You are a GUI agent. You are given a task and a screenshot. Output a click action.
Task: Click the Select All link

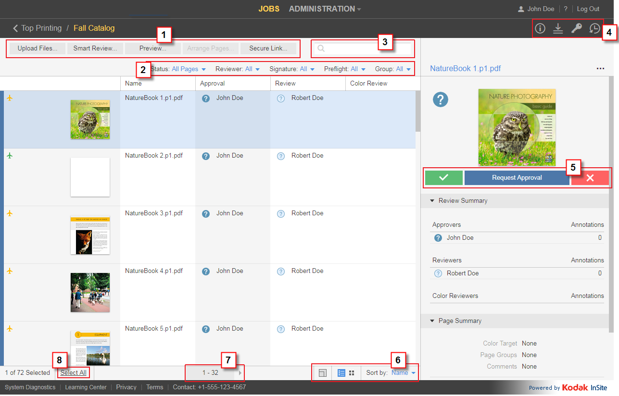[73, 373]
